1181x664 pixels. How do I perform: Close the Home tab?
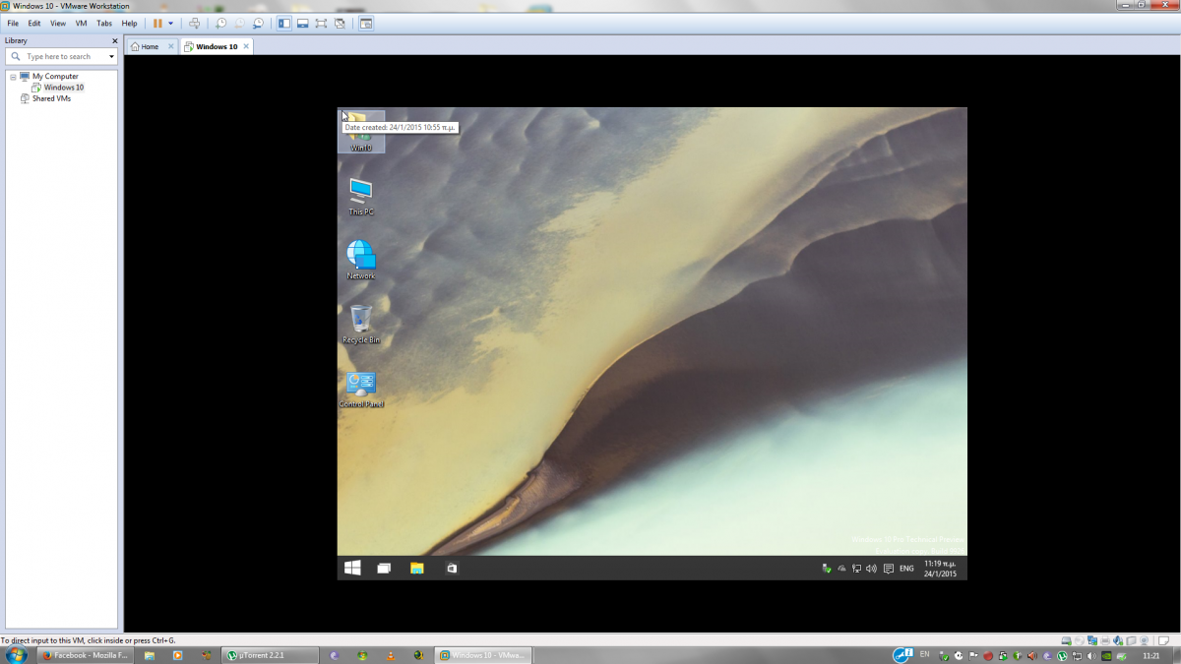tap(171, 46)
